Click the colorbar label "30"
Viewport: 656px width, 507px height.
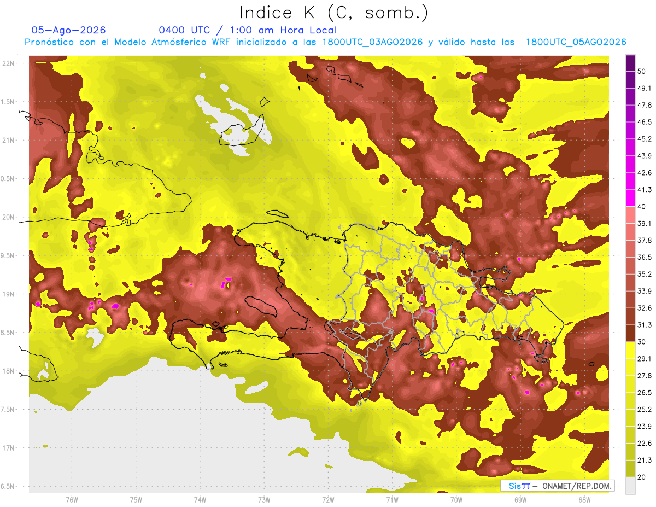[x=642, y=341]
